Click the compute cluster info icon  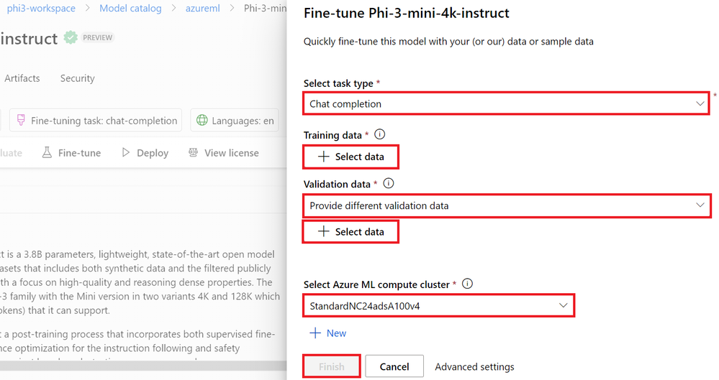[x=467, y=284]
